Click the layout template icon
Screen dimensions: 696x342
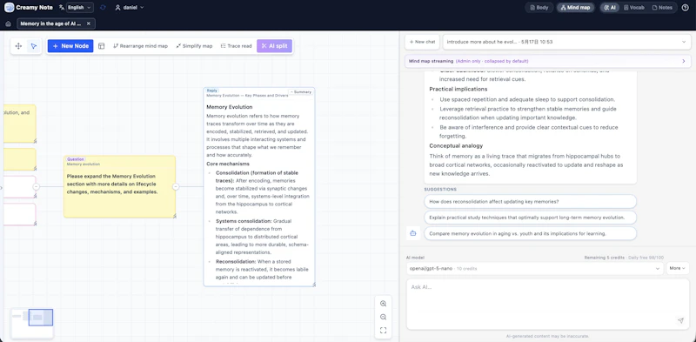101,46
